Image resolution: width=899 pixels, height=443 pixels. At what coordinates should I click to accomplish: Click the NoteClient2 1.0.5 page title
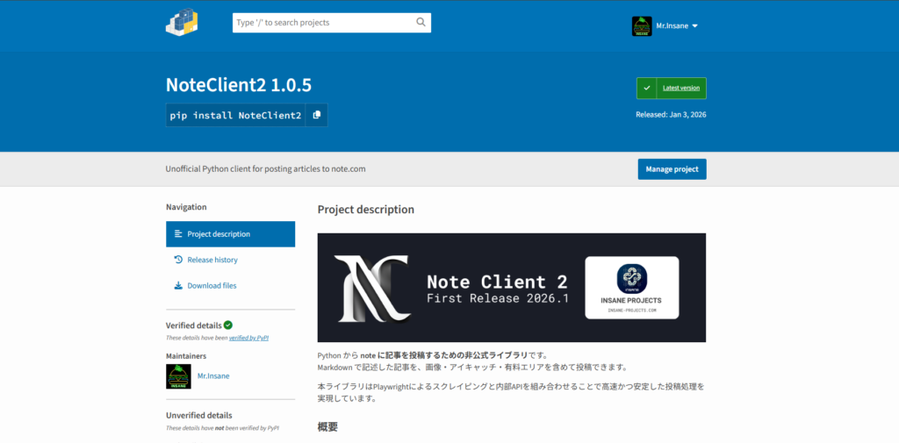239,85
